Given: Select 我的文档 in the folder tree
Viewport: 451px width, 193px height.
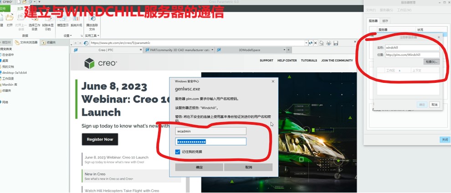Looking at the screenshot, I should pos(8,66).
